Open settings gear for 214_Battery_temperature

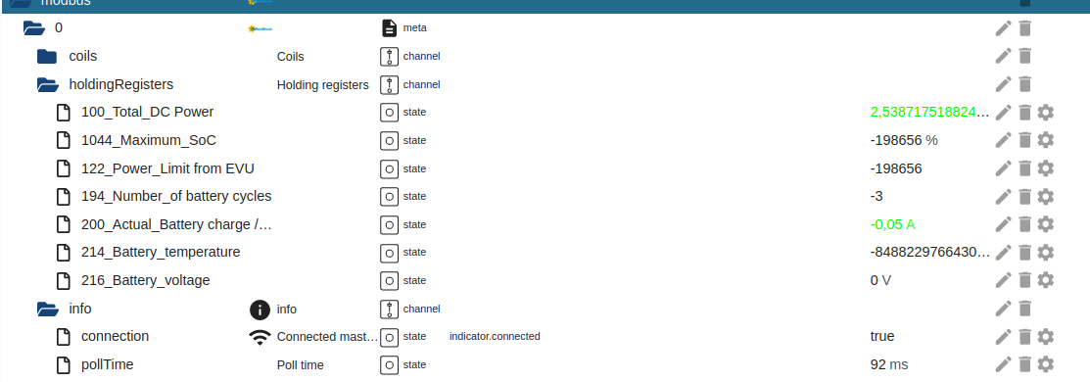pyautogui.click(x=1046, y=253)
